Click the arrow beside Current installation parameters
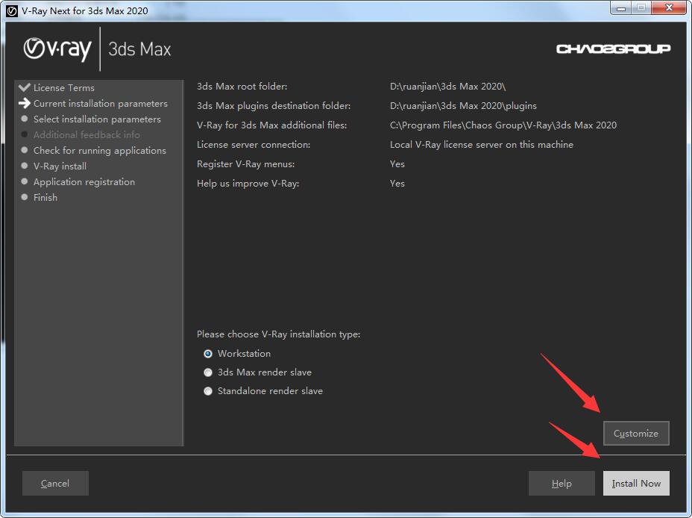692x518 pixels. [25, 104]
